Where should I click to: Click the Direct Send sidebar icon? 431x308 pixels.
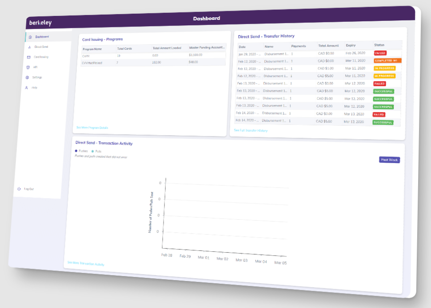[x=29, y=47]
